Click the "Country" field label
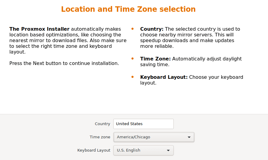Viewport: 268px width, 160px height. pyautogui.click(x=102, y=124)
